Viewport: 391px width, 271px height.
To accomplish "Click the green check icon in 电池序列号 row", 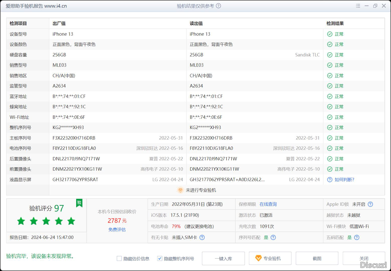I will (330, 149).
